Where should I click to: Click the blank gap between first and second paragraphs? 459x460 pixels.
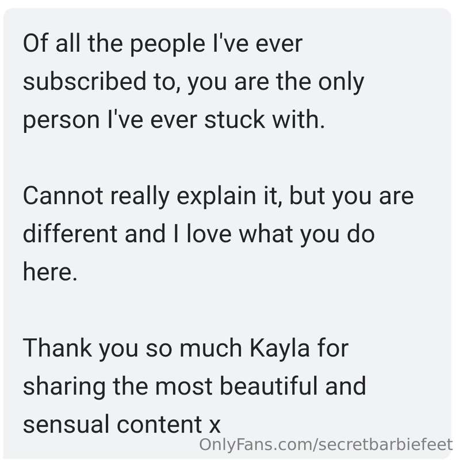click(x=227, y=159)
